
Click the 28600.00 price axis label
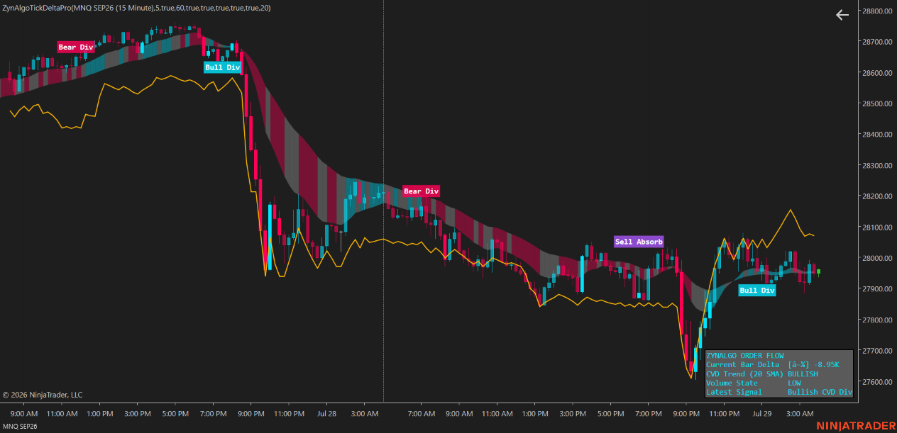pyautogui.click(x=876, y=73)
